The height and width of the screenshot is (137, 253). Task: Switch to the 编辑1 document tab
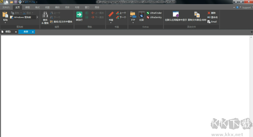pos(8,32)
